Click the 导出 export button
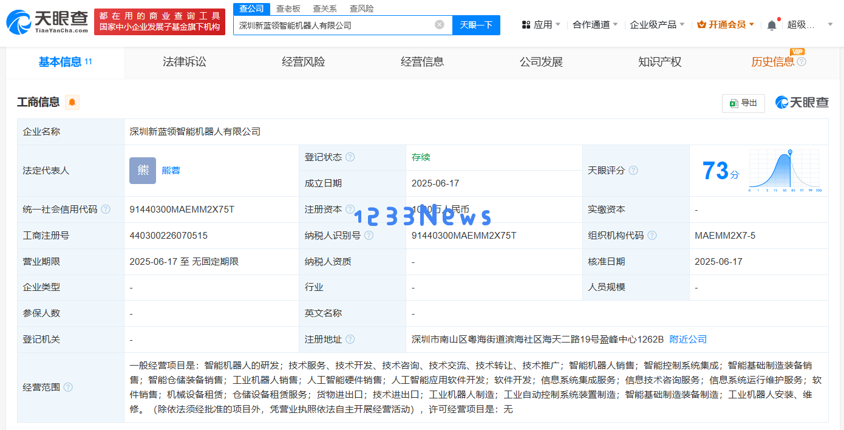The image size is (844, 430). pyautogui.click(x=743, y=103)
